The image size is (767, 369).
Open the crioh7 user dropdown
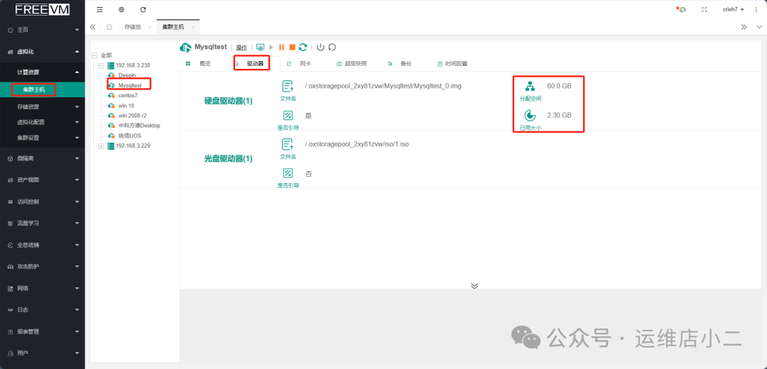[733, 9]
